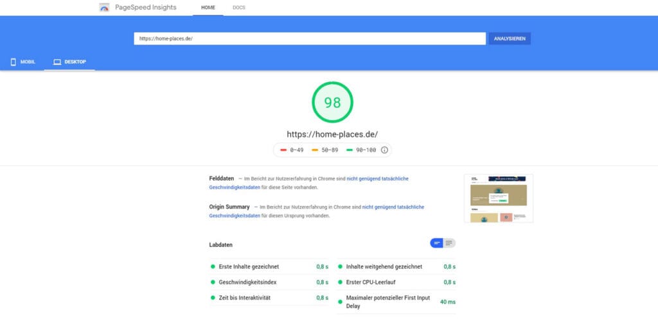This screenshot has height=321, width=658.
Task: Click the https://home-places.de/ heading
Action: click(332, 134)
